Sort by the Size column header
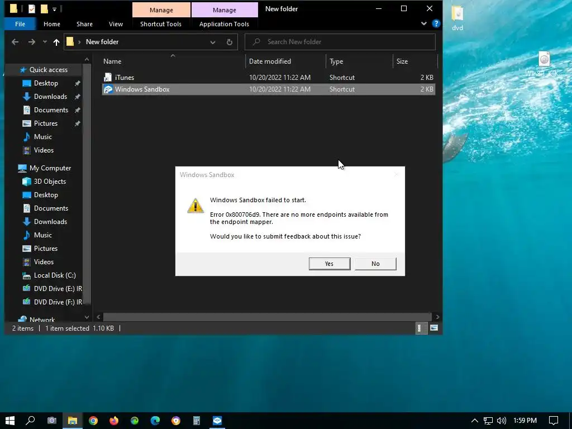The width and height of the screenshot is (572, 429). [415, 61]
